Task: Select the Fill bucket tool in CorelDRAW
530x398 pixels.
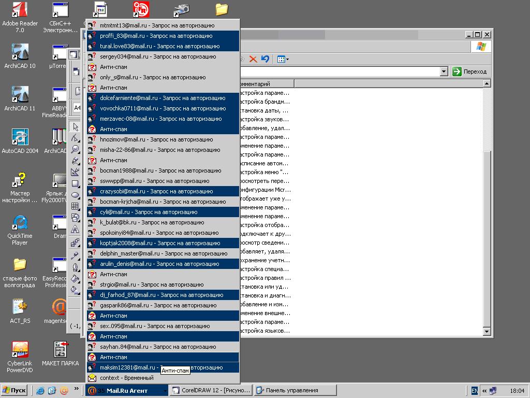Action: pos(75,278)
